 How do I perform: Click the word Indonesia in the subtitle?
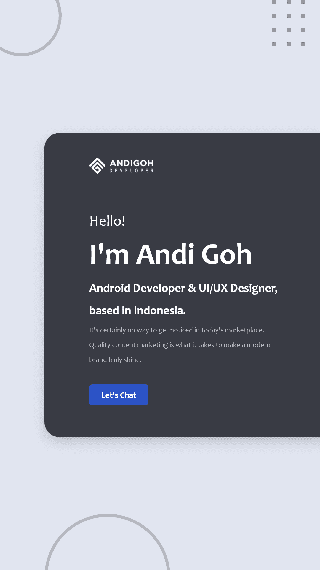pos(159,311)
